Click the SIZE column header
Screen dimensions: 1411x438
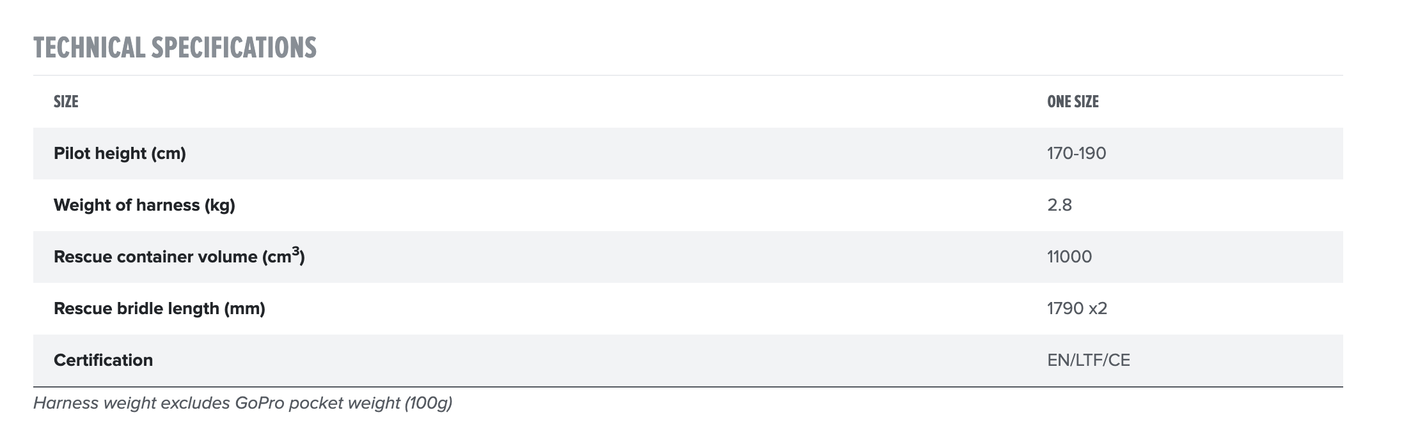pos(66,102)
